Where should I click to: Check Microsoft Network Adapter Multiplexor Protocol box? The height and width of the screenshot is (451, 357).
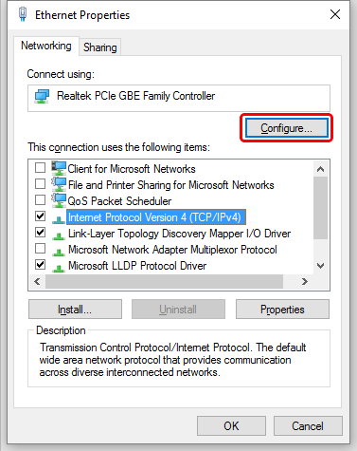[40, 249]
